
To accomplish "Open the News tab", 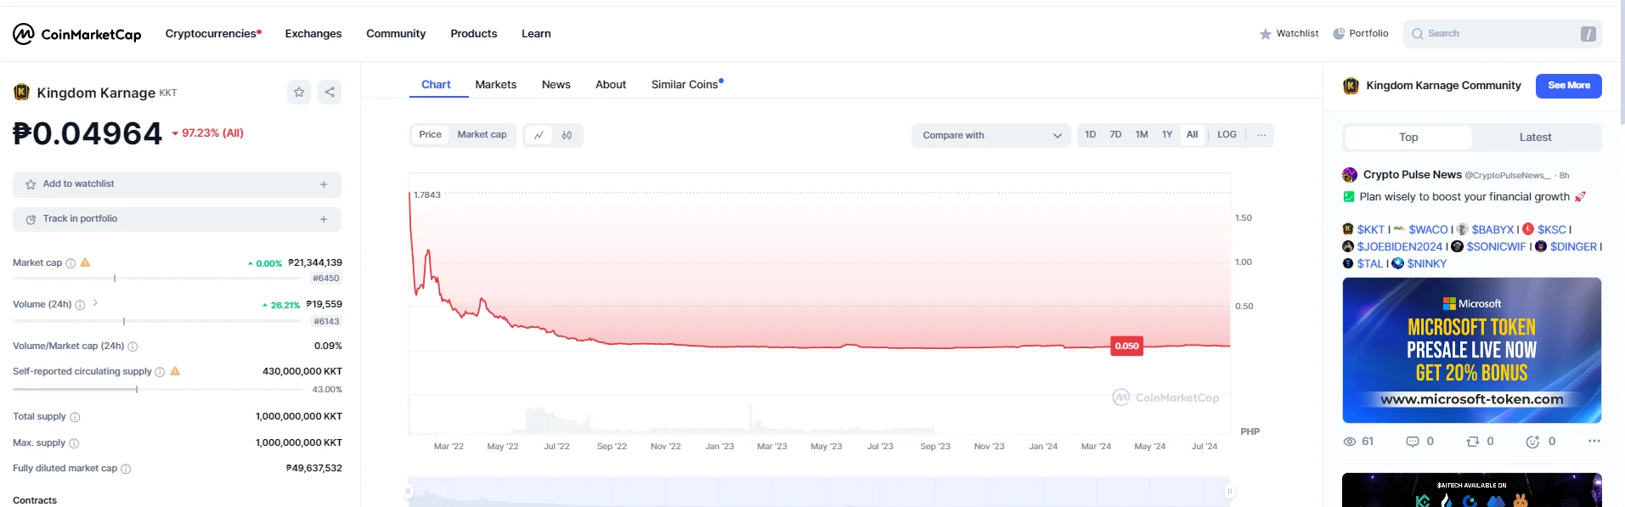I will point(556,85).
